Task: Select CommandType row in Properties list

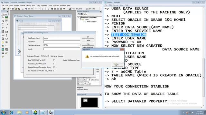Action: (89, 80)
